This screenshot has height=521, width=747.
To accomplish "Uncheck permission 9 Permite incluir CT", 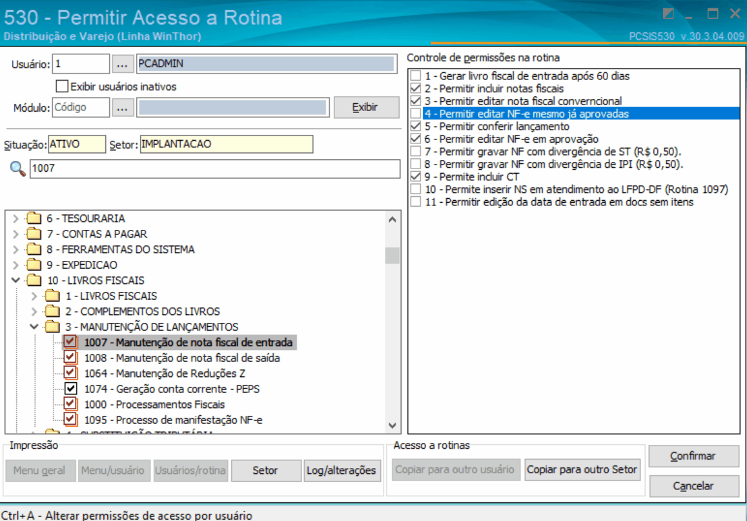I will [415, 177].
